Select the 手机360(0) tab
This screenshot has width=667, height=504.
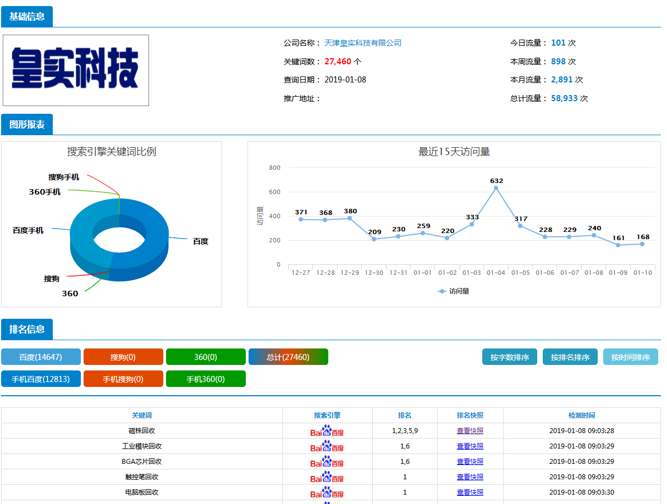pos(206,379)
